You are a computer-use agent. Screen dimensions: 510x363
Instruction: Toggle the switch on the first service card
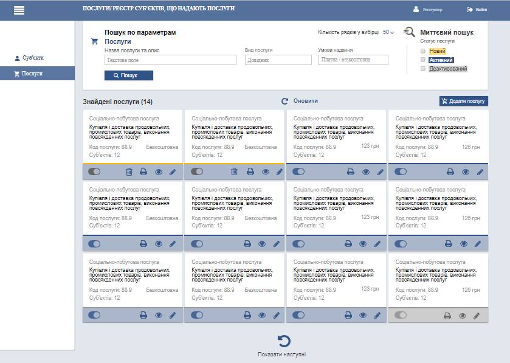94,172
